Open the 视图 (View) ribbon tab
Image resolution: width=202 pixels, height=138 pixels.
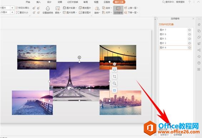tap(96, 2)
